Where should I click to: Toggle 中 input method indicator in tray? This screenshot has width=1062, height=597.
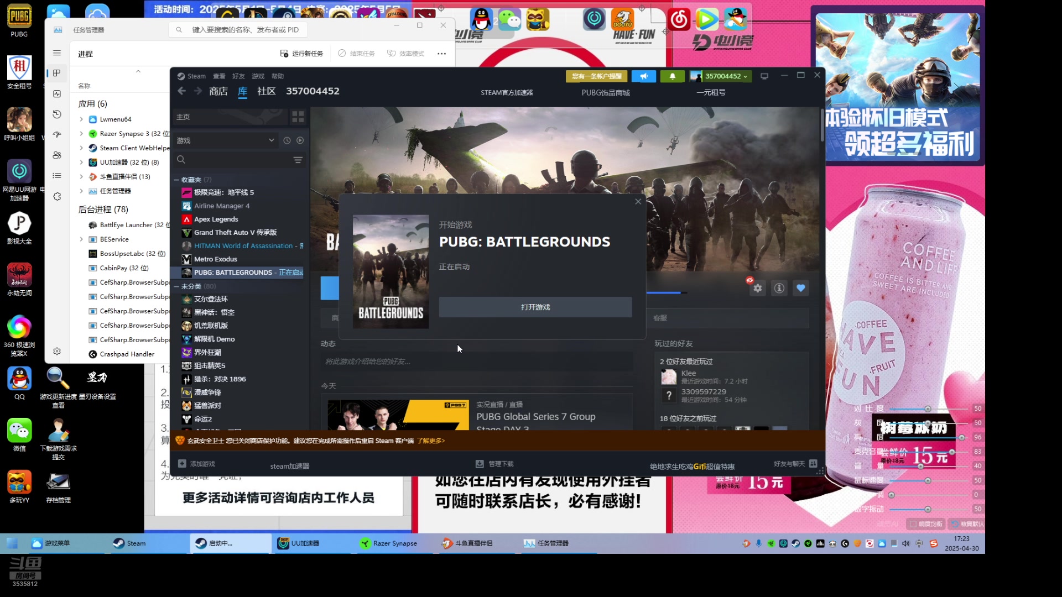point(919,543)
